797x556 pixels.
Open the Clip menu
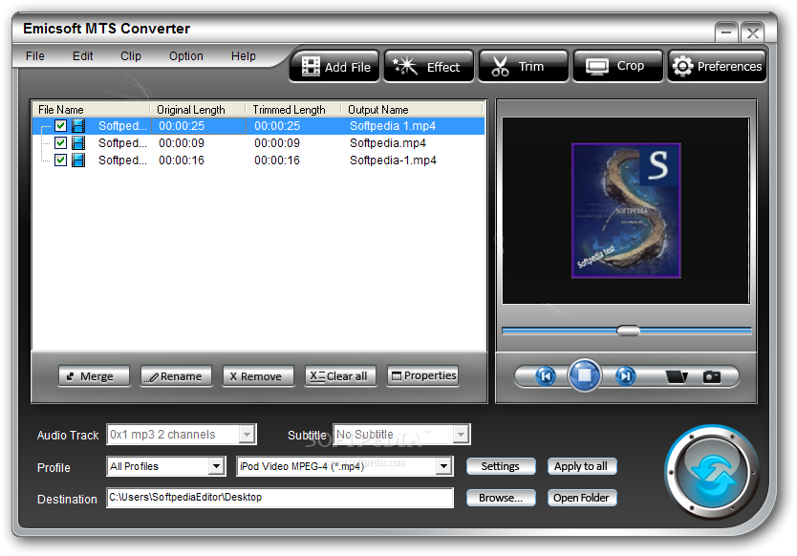tap(131, 56)
